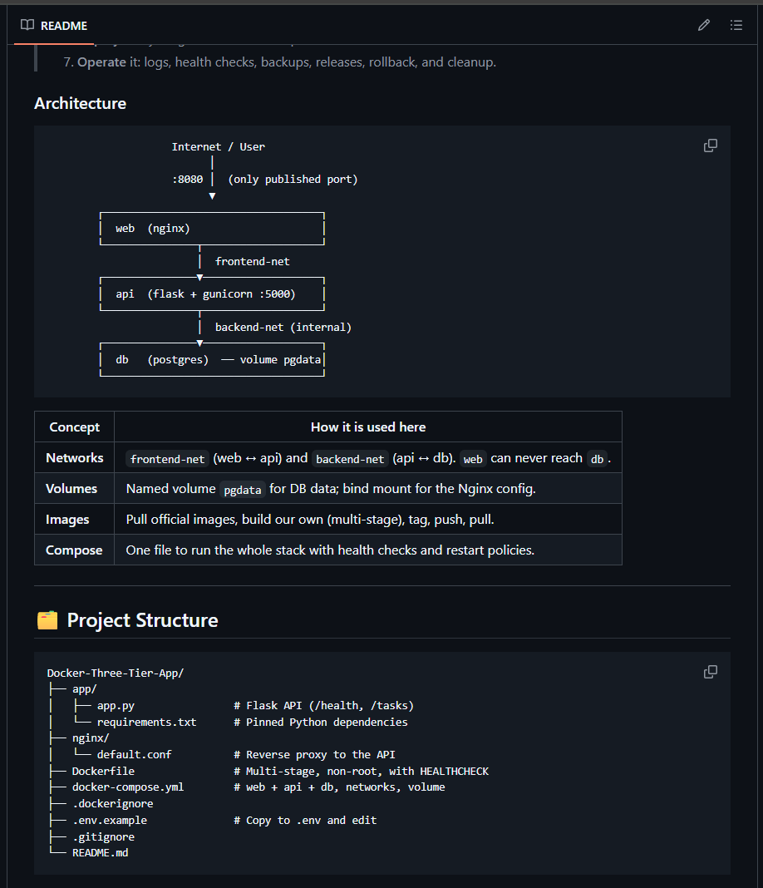763x888 pixels.
Task: Click '.env.example' in the tree
Action: click(109, 820)
